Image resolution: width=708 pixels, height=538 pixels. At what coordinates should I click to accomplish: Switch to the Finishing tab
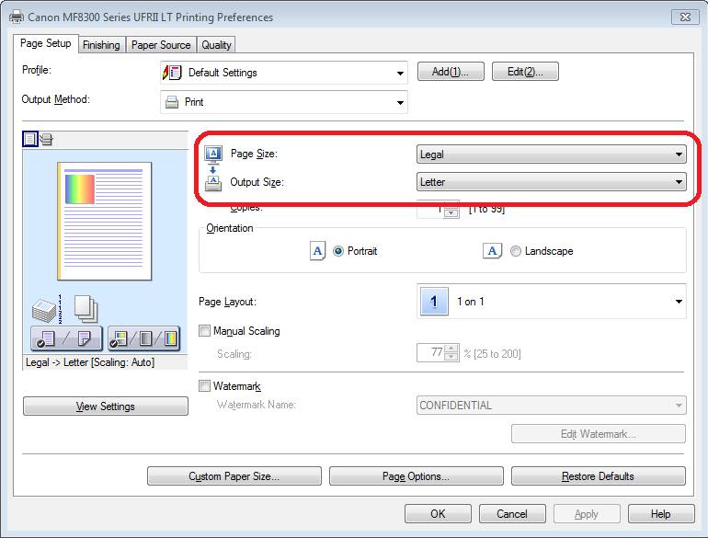(x=101, y=45)
